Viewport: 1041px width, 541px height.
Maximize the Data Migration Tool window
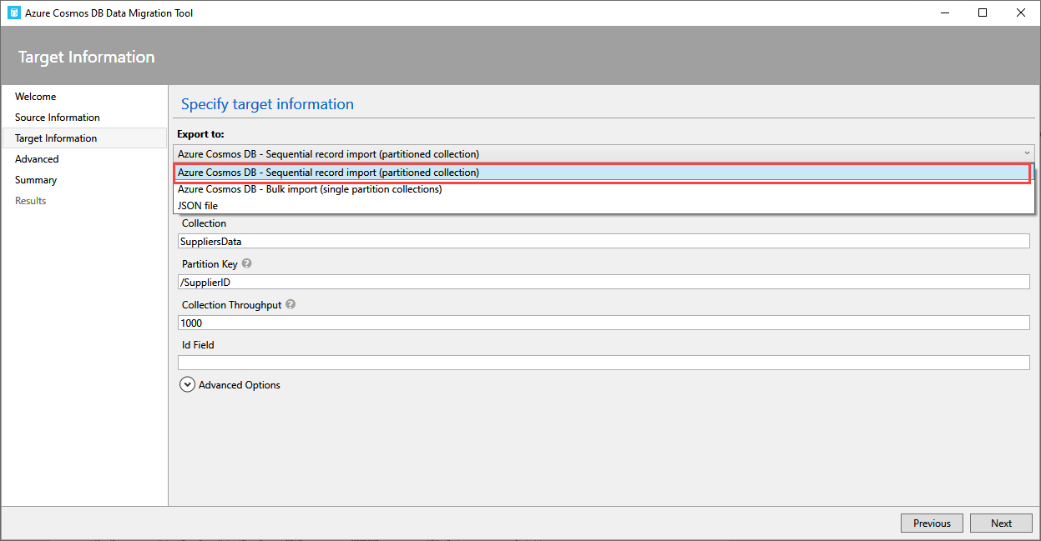[983, 13]
